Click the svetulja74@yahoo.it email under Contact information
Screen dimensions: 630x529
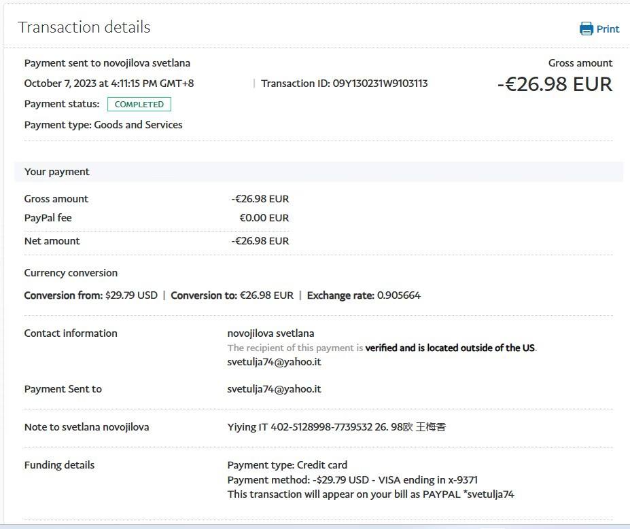click(274, 362)
